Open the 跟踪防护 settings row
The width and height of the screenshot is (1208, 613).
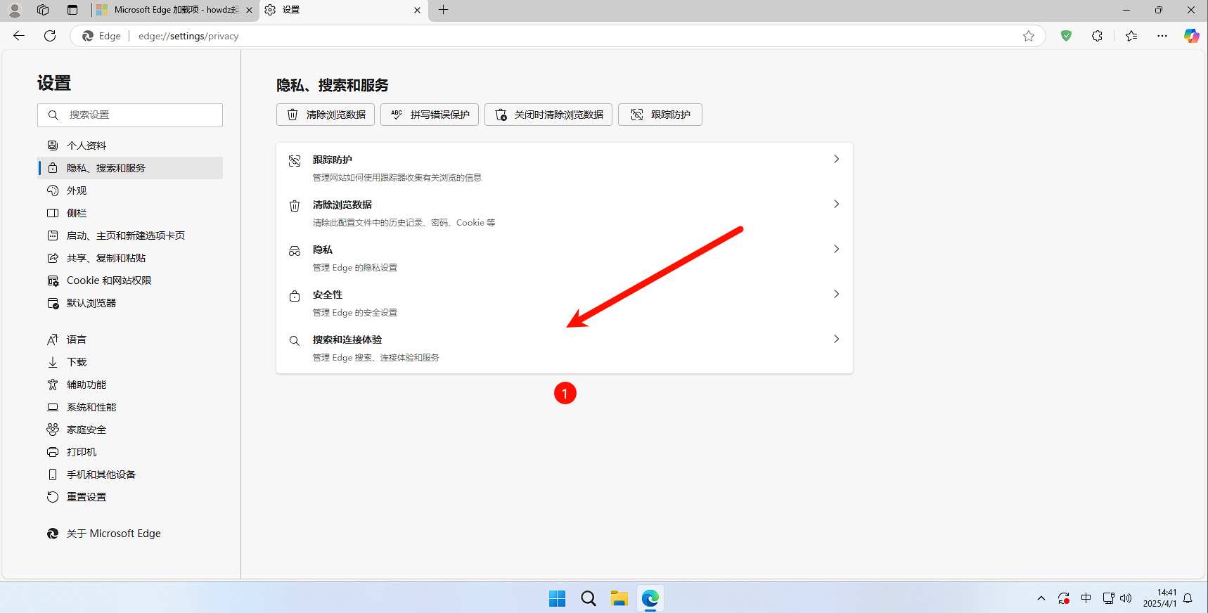(565, 168)
